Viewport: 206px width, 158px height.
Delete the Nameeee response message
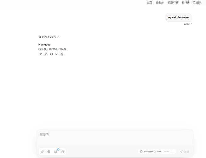[62, 54]
